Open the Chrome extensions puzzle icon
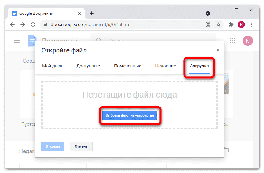264x173 pixels. tap(231, 24)
